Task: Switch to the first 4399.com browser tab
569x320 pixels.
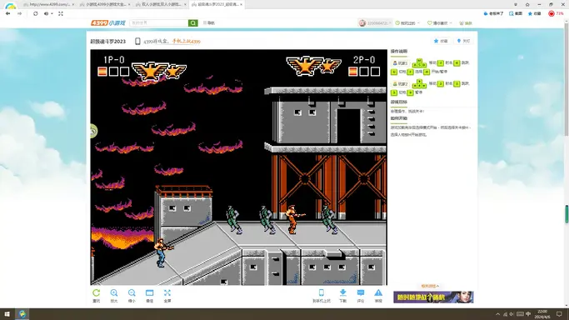Action: 48,4
